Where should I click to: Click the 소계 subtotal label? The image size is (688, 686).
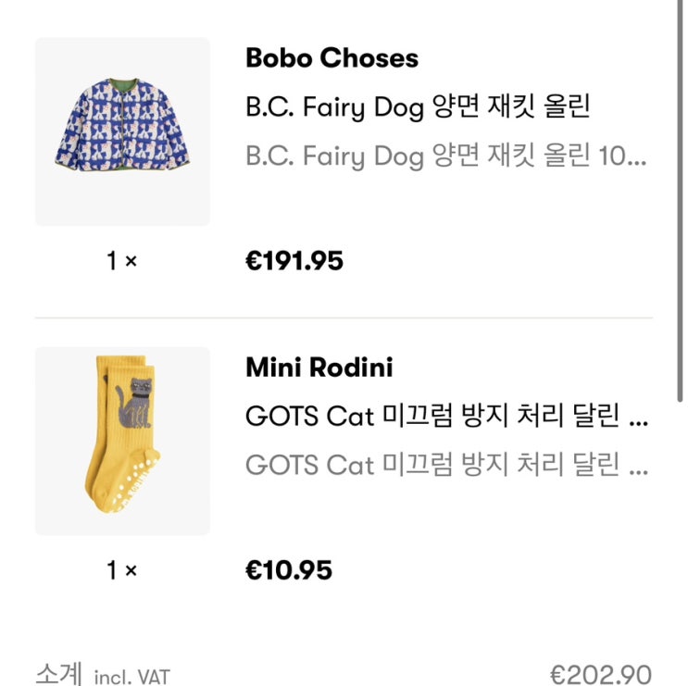59,674
